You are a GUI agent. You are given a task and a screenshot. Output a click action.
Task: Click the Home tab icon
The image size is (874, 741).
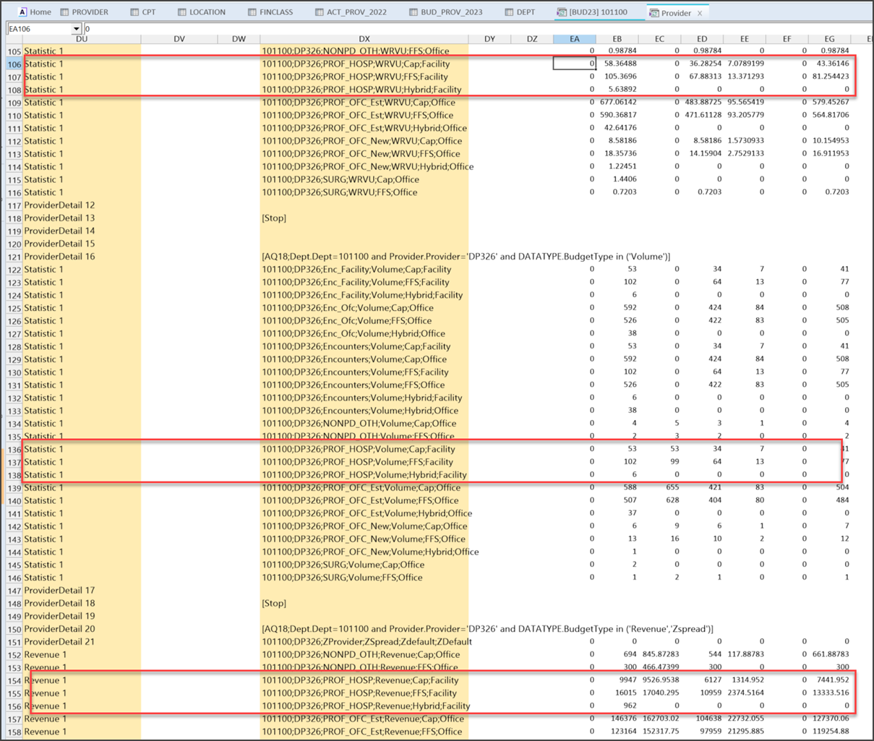click(22, 12)
